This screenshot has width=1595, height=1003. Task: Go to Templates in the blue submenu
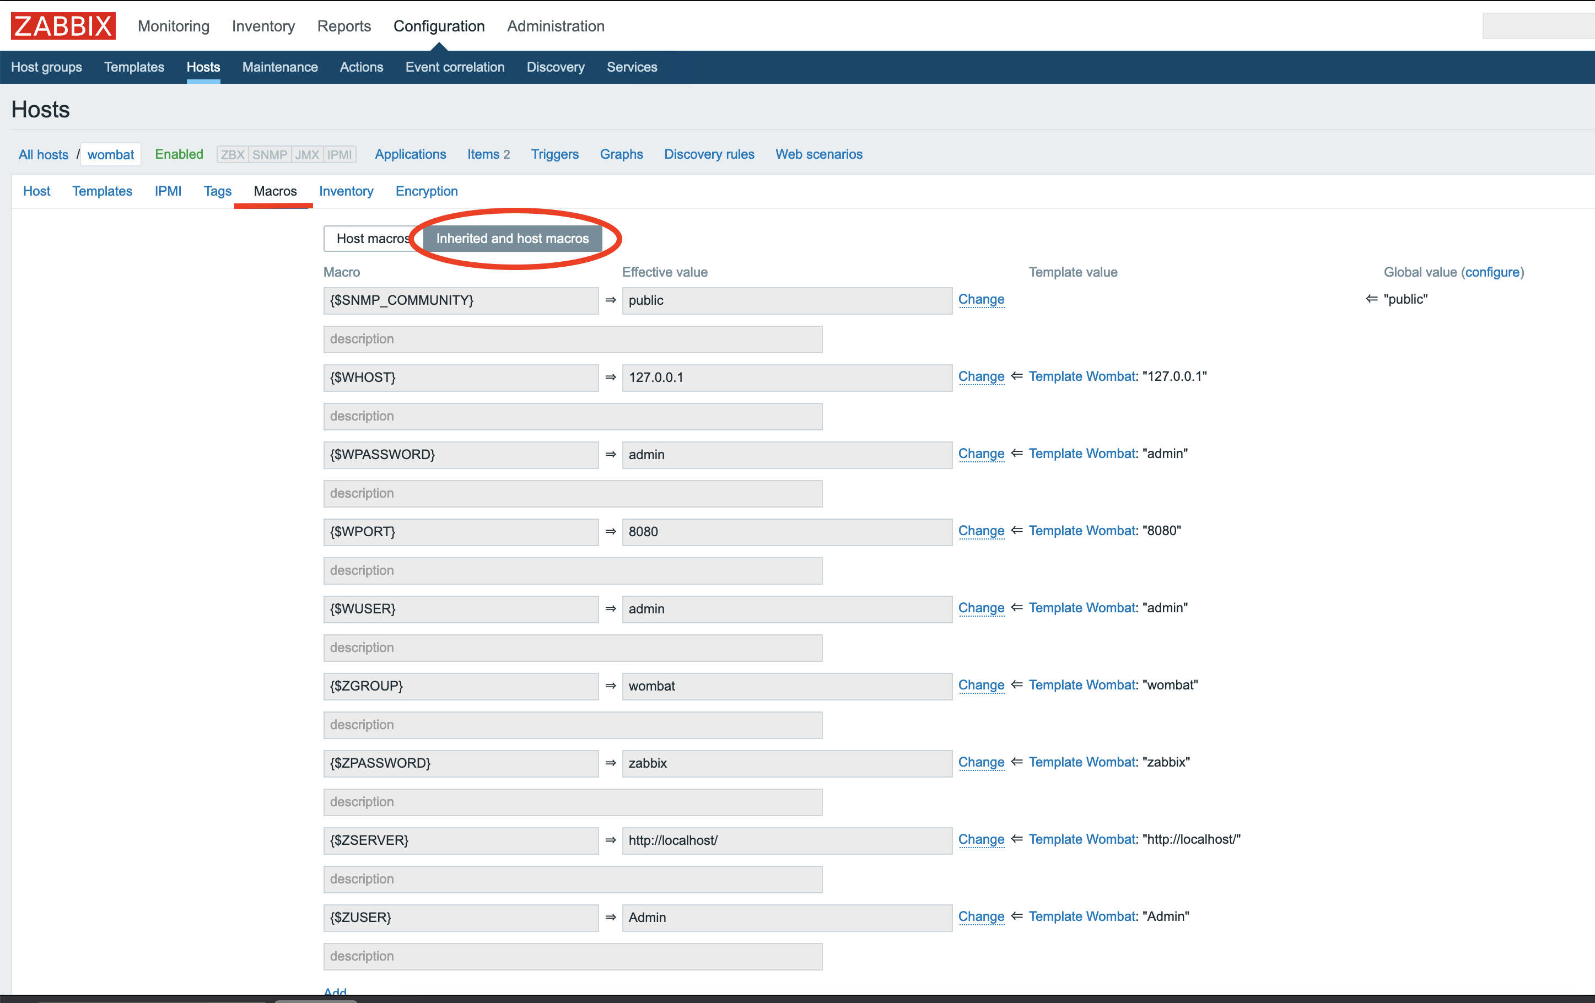(x=134, y=67)
